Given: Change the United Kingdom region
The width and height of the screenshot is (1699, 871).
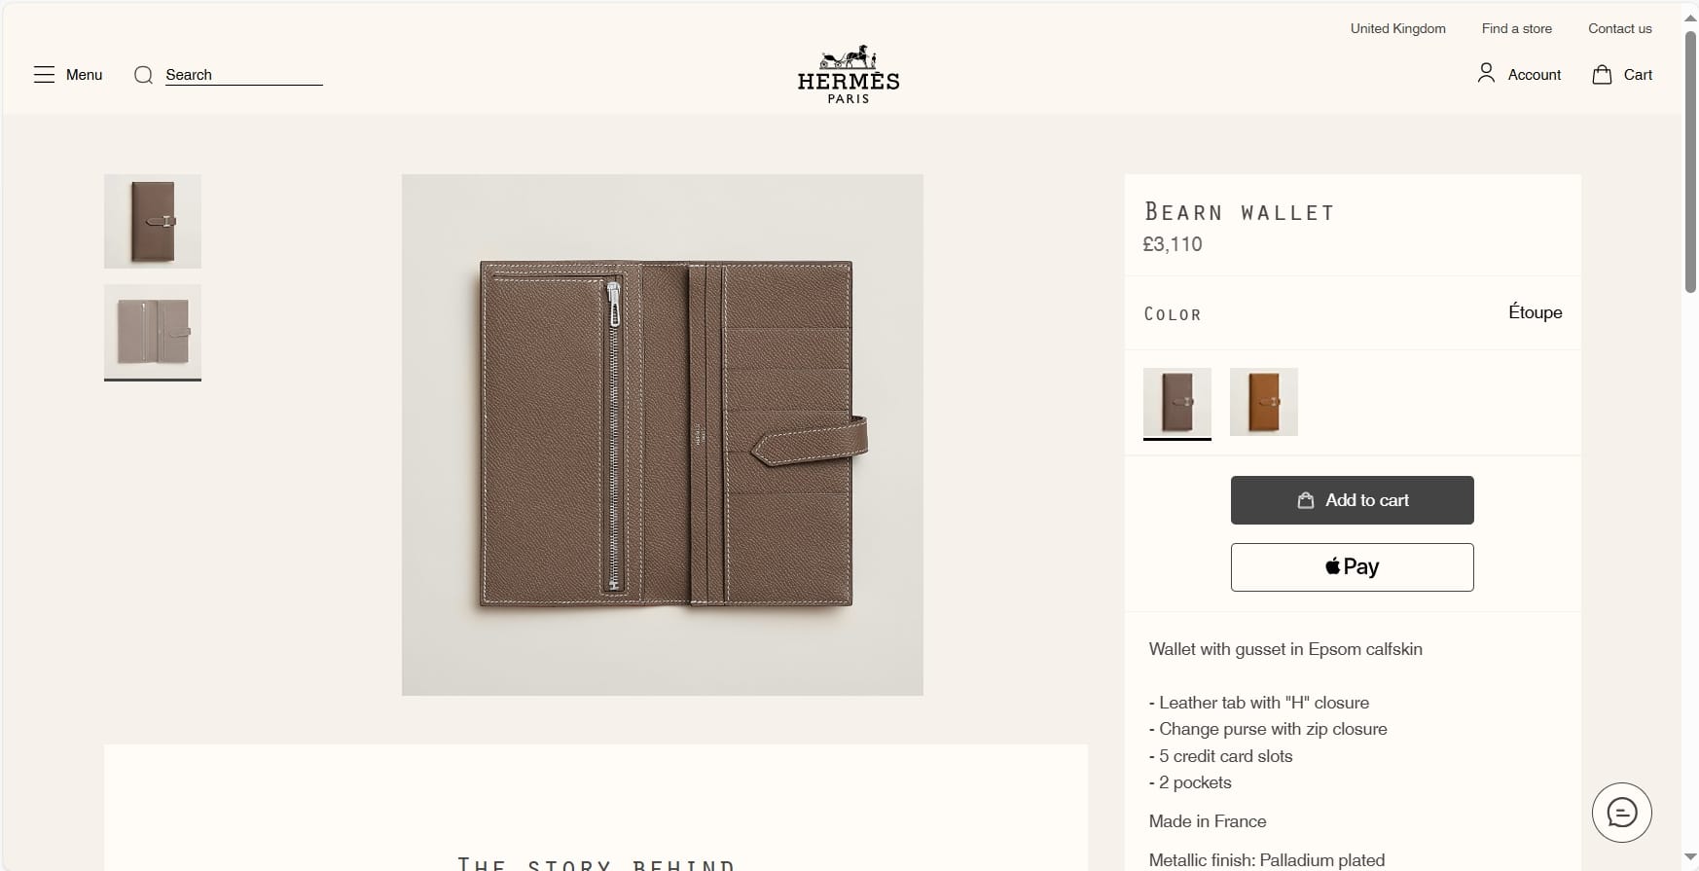Looking at the screenshot, I should tap(1397, 28).
